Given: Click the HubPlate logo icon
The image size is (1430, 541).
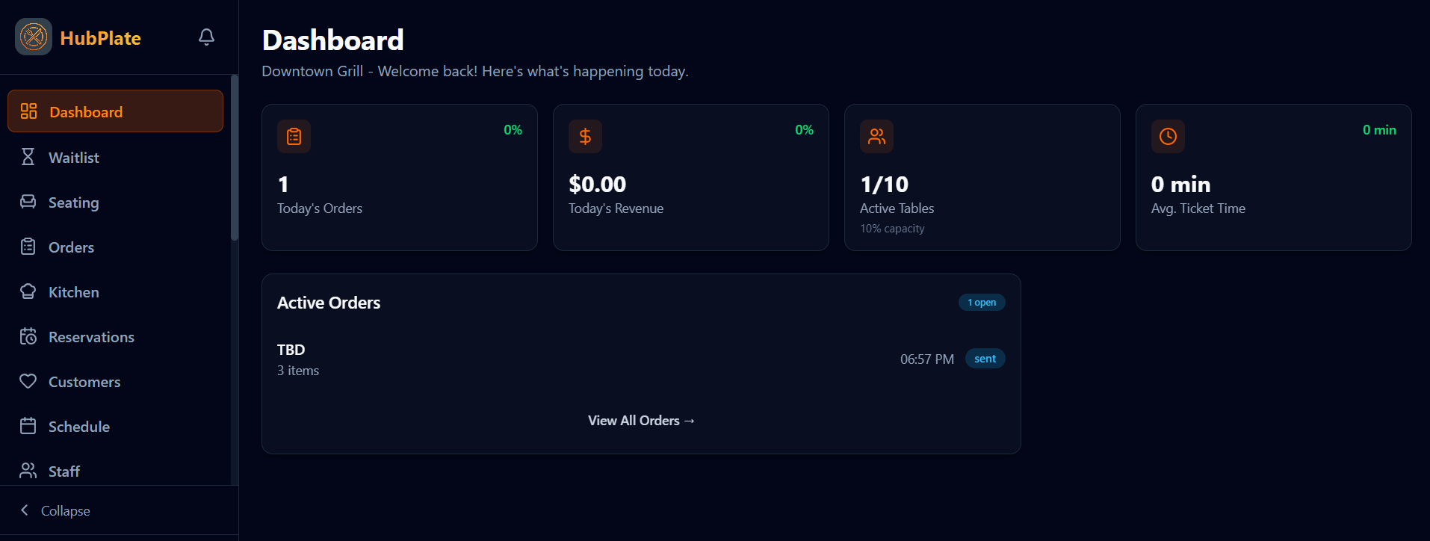Looking at the screenshot, I should pyautogui.click(x=34, y=37).
